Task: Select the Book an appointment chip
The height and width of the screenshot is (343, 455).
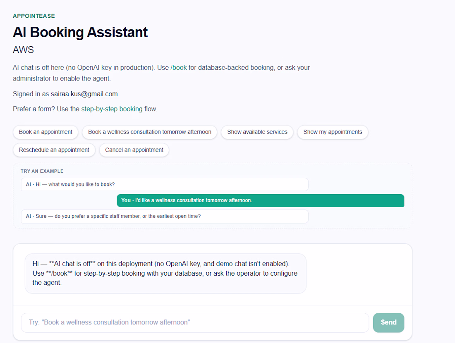Action: point(45,132)
